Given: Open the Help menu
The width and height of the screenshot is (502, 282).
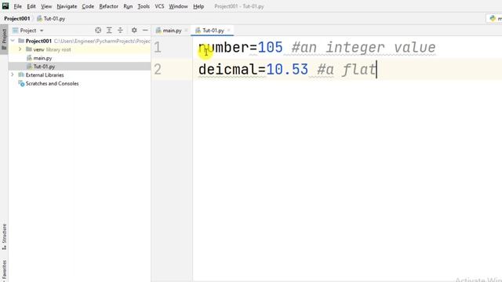Looking at the screenshot, I should click(x=198, y=6).
